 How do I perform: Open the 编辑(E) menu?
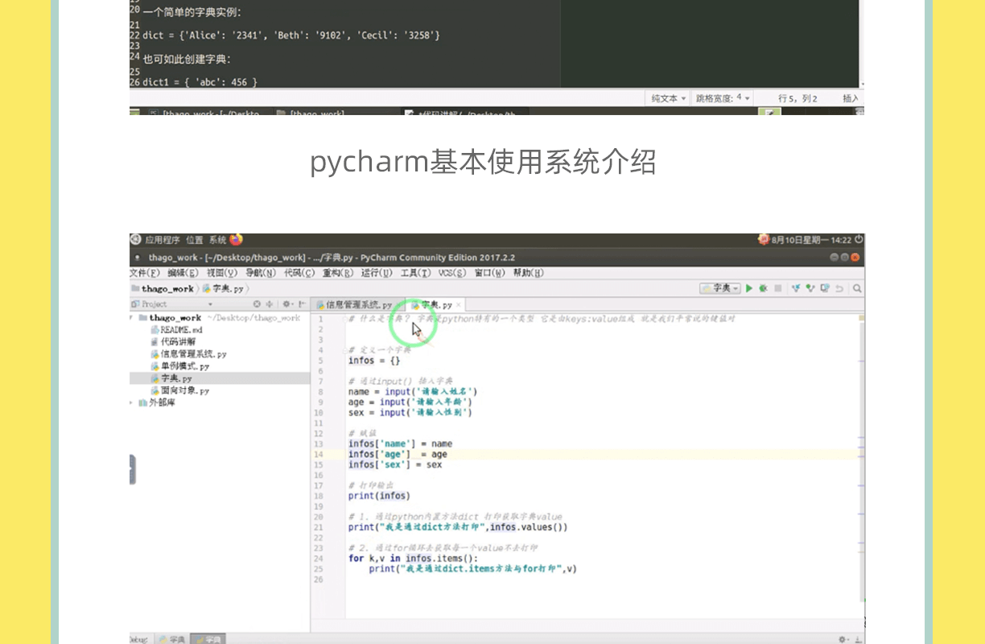[183, 273]
